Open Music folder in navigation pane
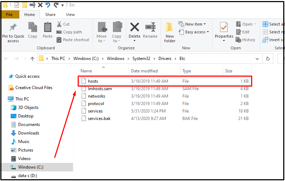The width and height of the screenshot is (285, 181). (x=20, y=142)
